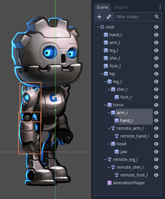
Task: Toggle arm_r eye visibility
Action: click(156, 113)
